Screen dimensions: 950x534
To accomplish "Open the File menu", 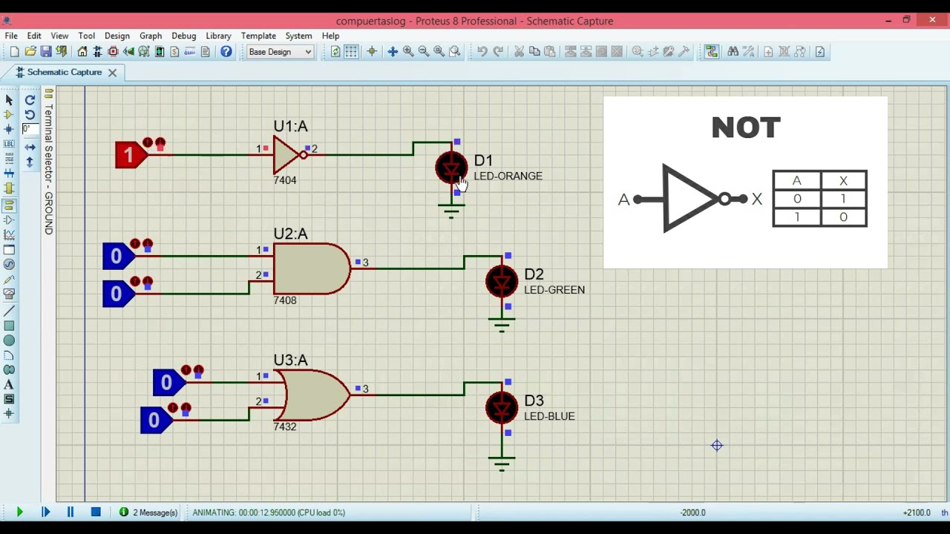I will [11, 36].
